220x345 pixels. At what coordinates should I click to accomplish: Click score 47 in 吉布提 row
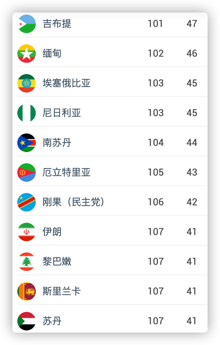(x=192, y=24)
